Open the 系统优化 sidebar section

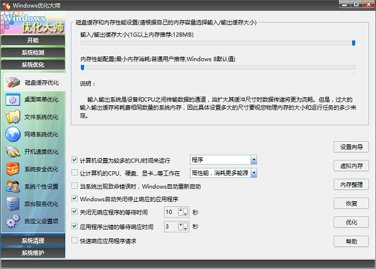[33, 65]
